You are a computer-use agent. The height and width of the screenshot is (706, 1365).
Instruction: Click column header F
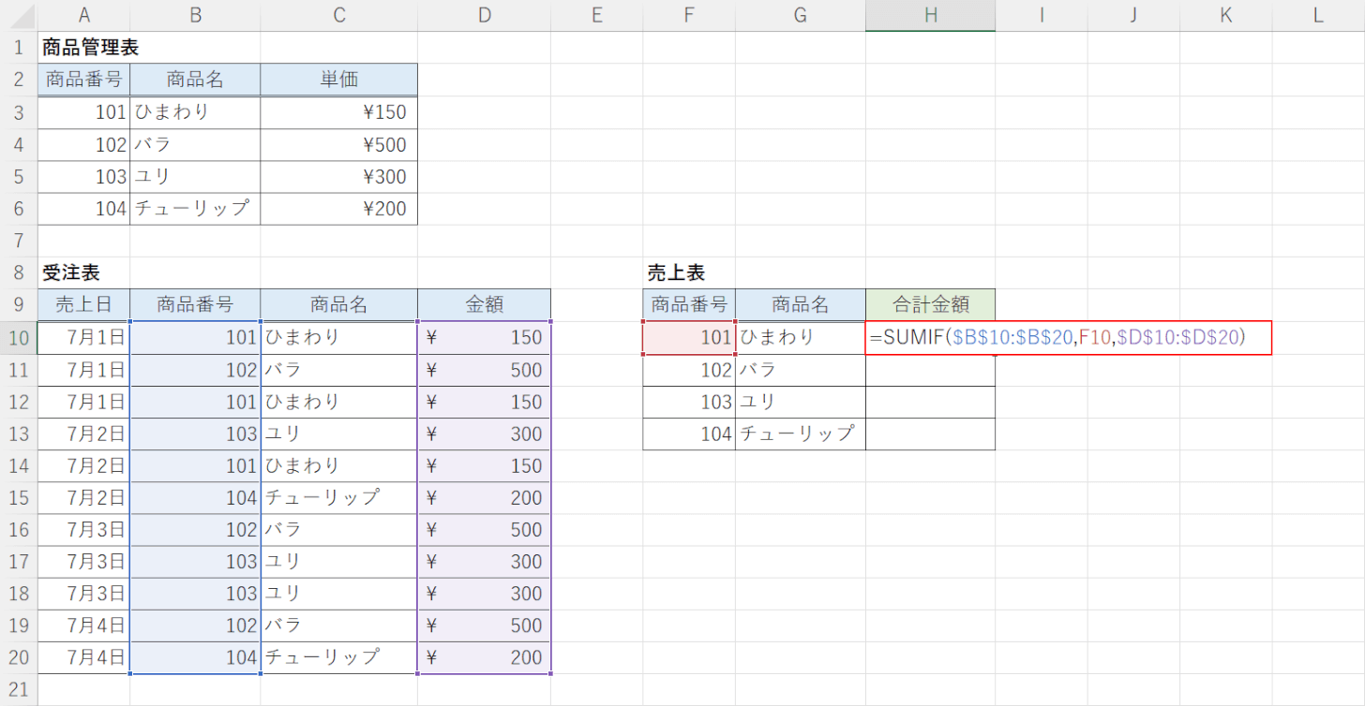pos(689,17)
